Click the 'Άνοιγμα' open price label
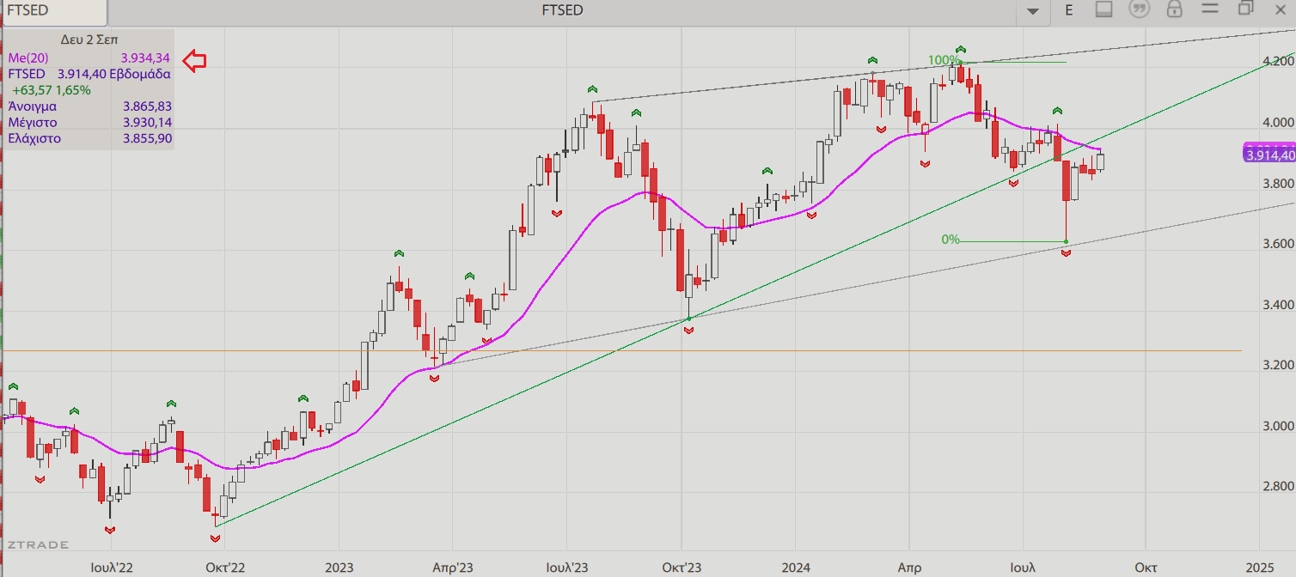Screen dimensions: 1296x577 pos(33,106)
